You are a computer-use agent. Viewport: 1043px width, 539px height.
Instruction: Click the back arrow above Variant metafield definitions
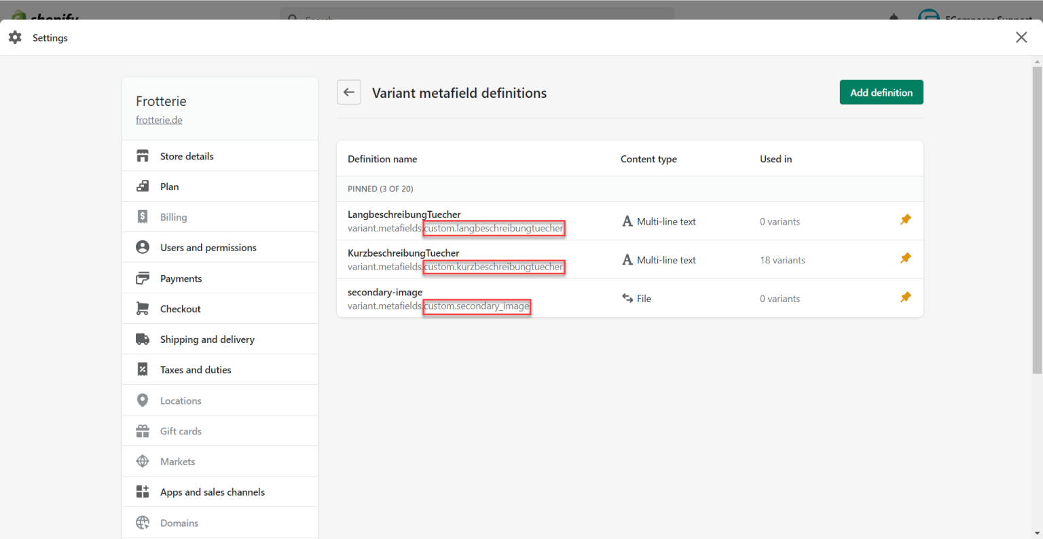pyautogui.click(x=348, y=92)
